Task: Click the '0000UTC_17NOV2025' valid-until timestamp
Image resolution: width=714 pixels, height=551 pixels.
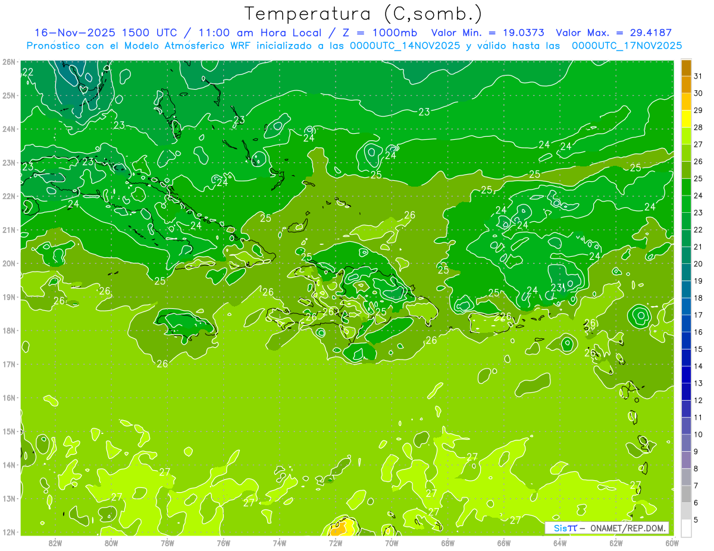Action: [627, 46]
